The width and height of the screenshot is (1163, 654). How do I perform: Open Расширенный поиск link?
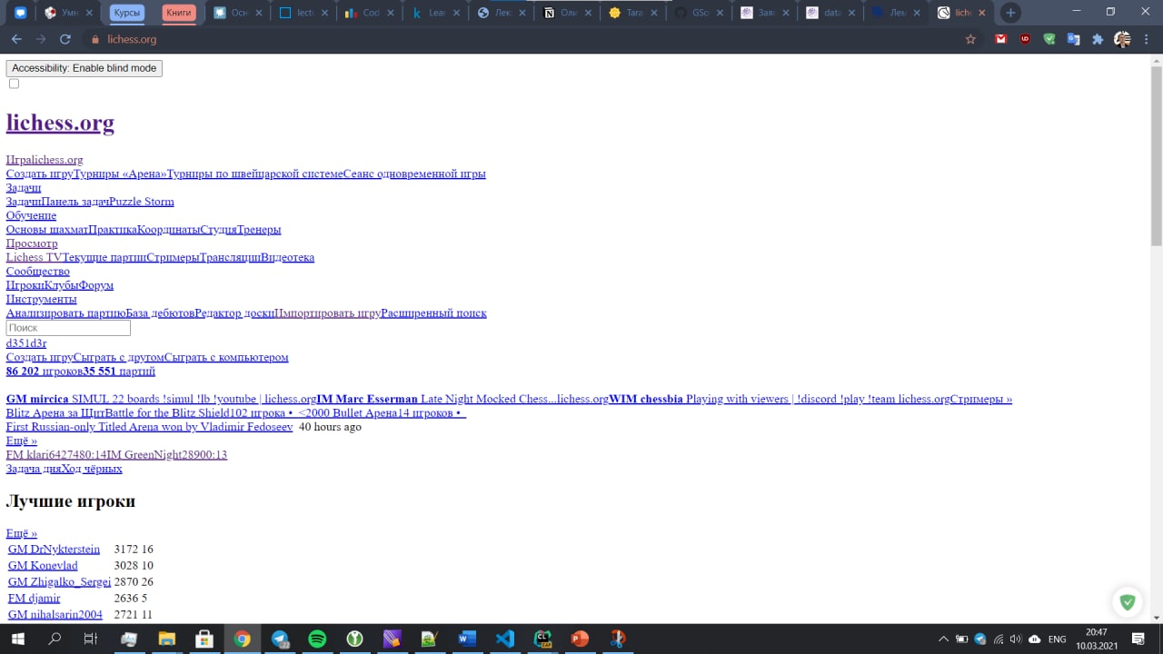point(433,313)
